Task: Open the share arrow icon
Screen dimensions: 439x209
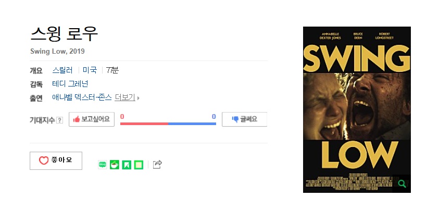Action: click(x=157, y=165)
